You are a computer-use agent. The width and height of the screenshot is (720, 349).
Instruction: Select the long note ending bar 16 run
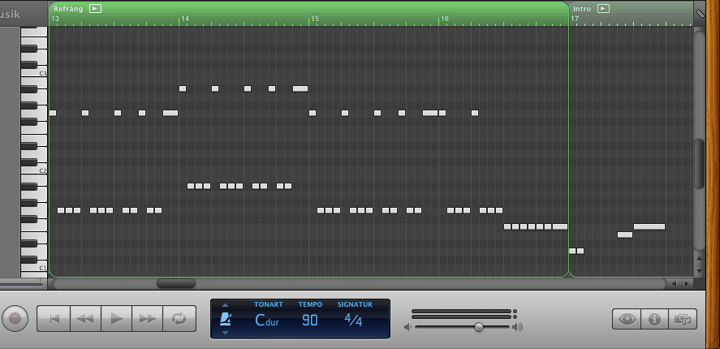tap(560, 227)
